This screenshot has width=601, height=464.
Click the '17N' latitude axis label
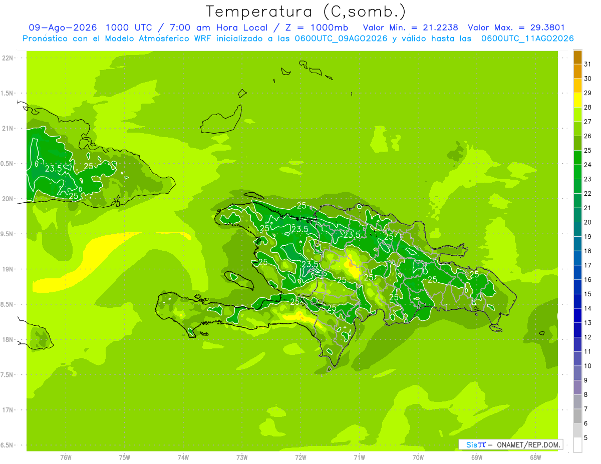8,410
